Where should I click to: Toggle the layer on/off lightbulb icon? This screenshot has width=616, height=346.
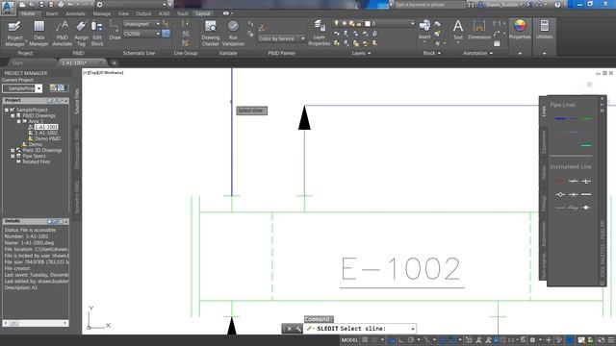coord(336,23)
